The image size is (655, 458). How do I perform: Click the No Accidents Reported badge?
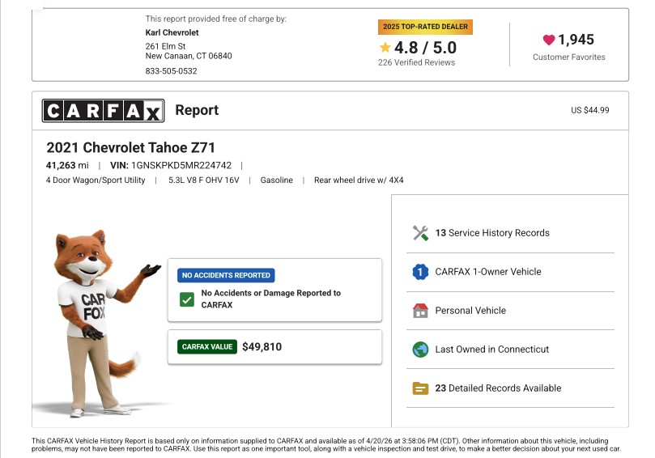coord(226,275)
